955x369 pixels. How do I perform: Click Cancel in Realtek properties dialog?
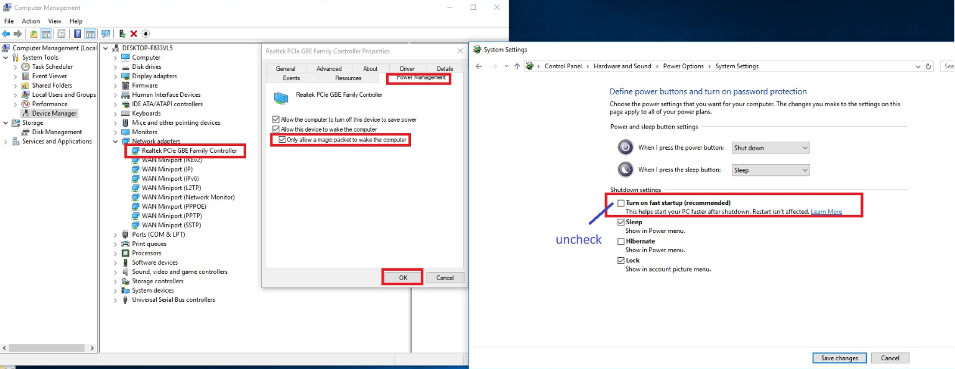coord(445,278)
